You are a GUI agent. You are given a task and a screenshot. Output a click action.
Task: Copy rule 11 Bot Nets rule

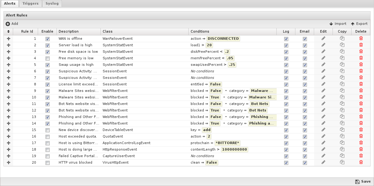point(342,104)
